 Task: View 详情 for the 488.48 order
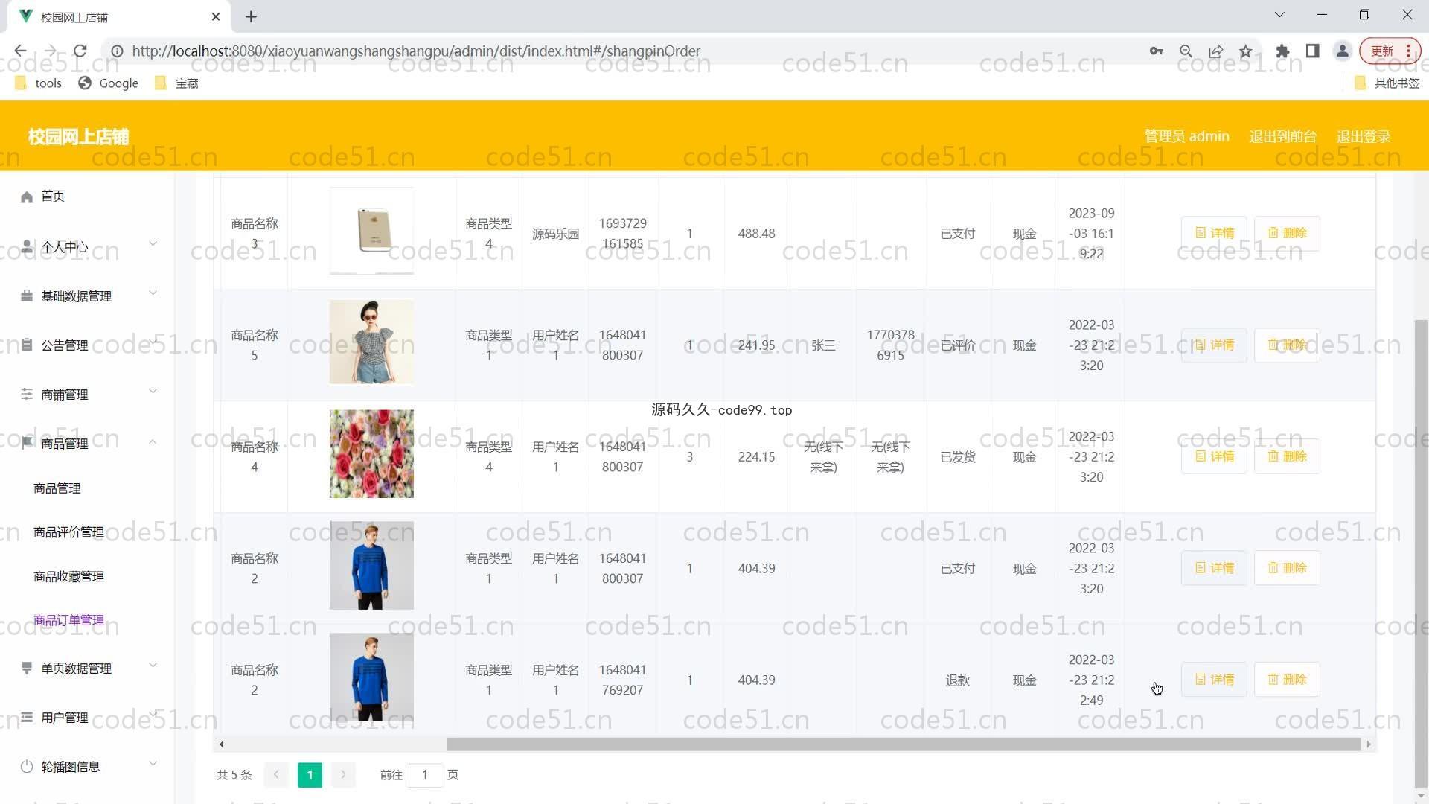click(1214, 233)
